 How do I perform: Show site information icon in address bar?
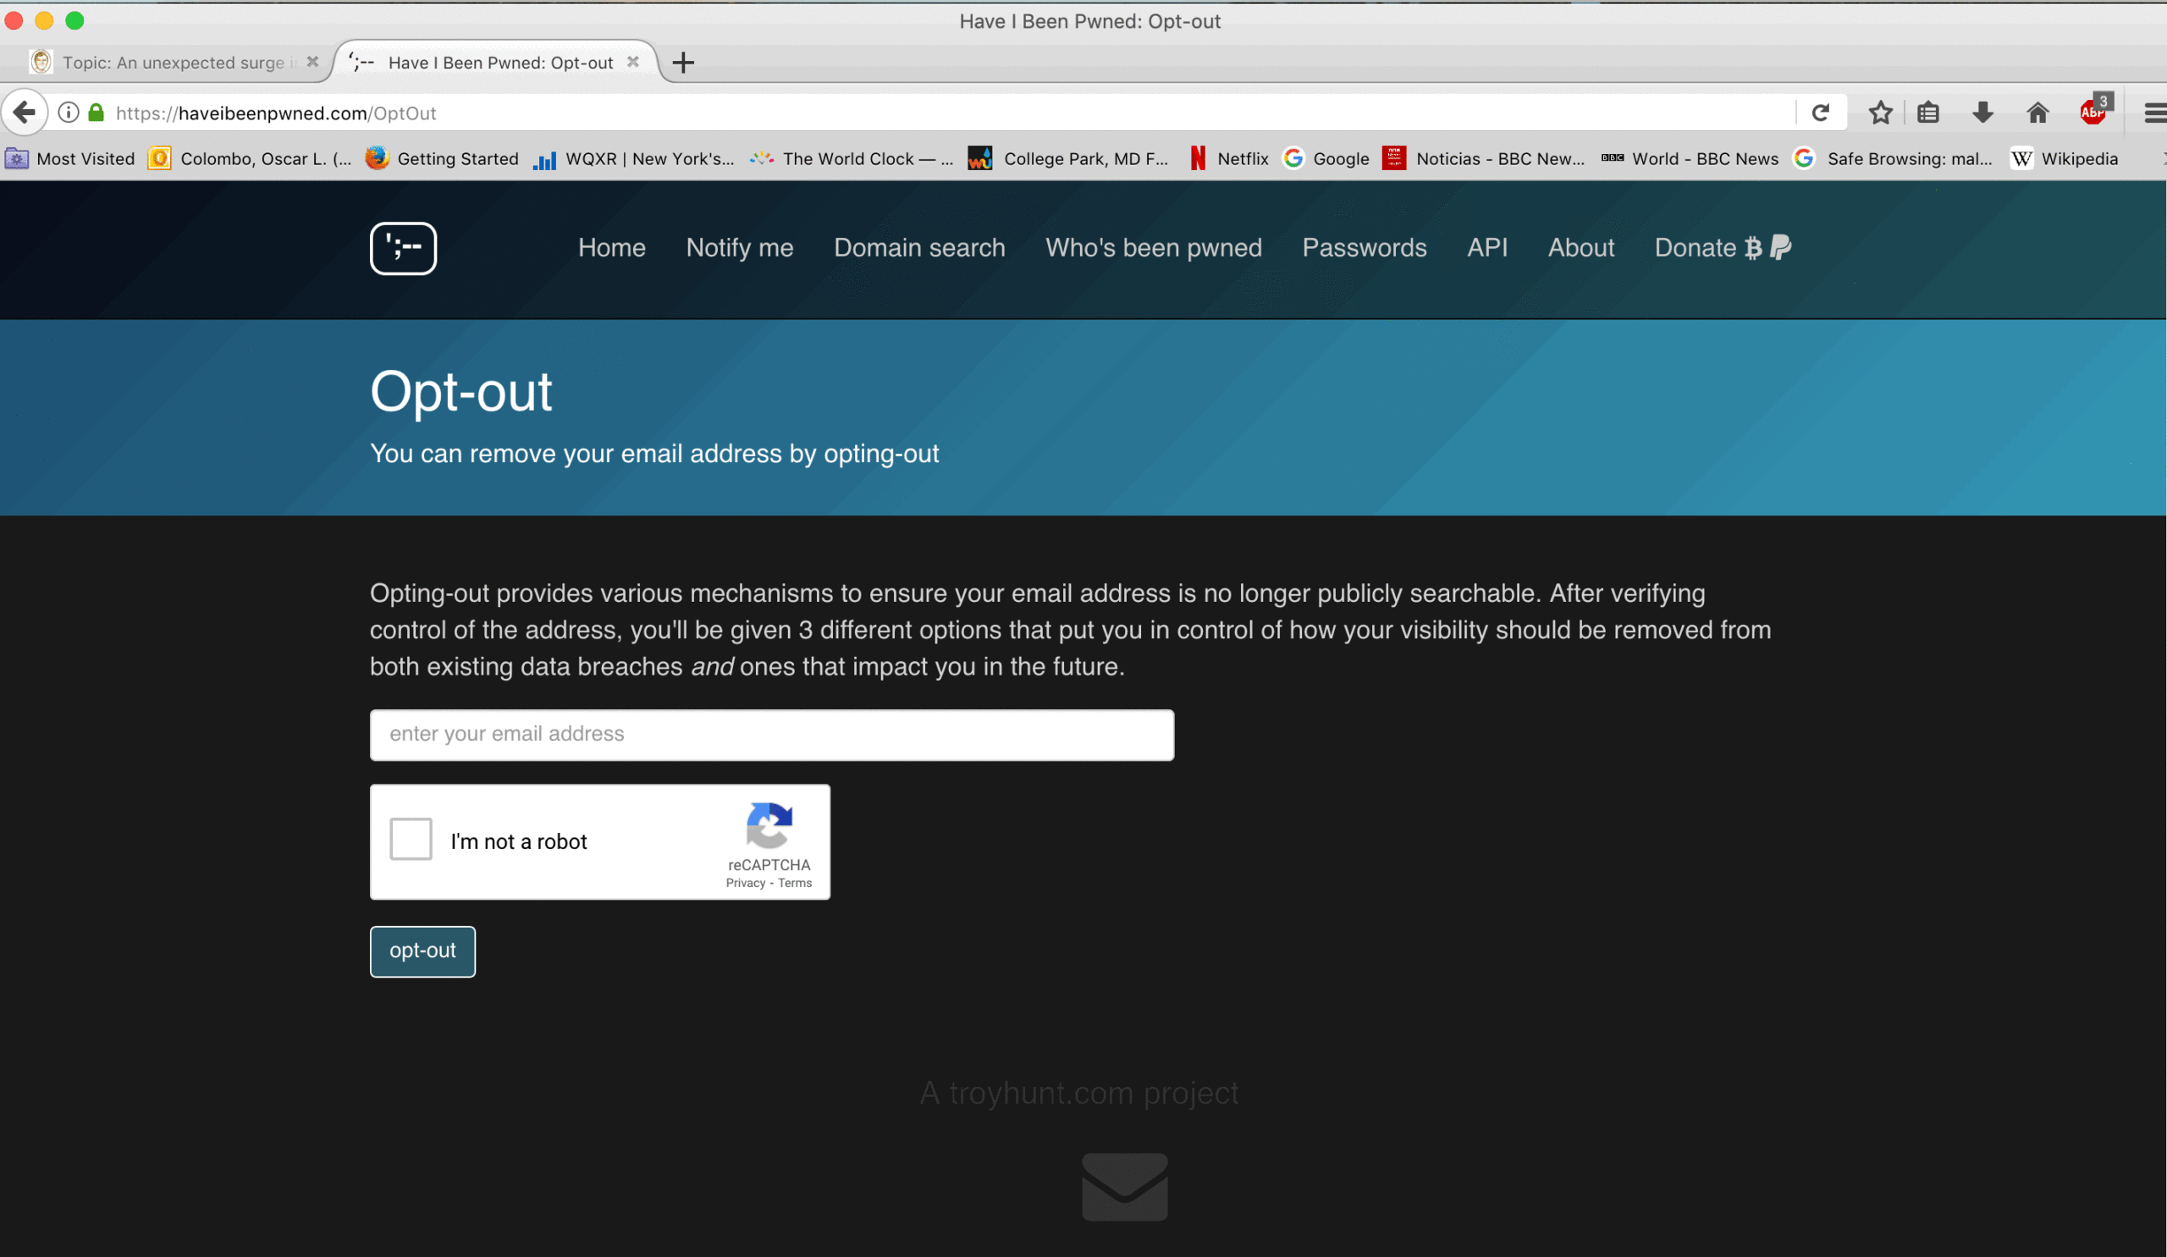(69, 113)
